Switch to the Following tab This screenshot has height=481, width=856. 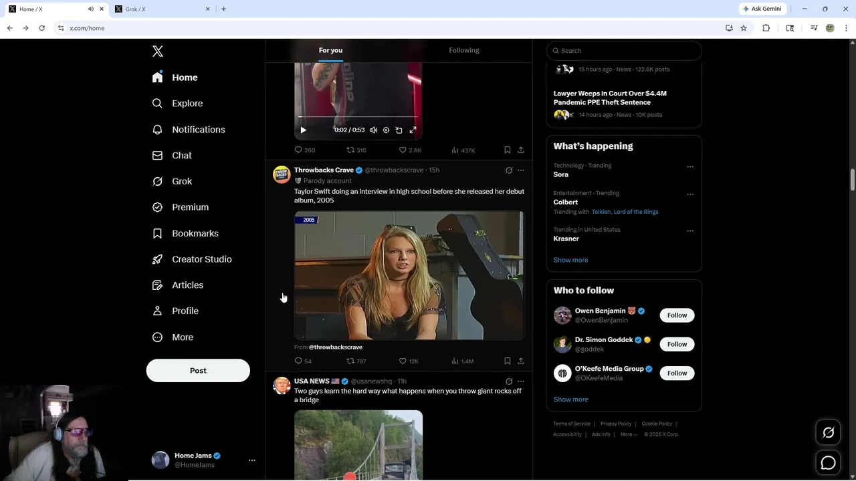[x=463, y=51]
